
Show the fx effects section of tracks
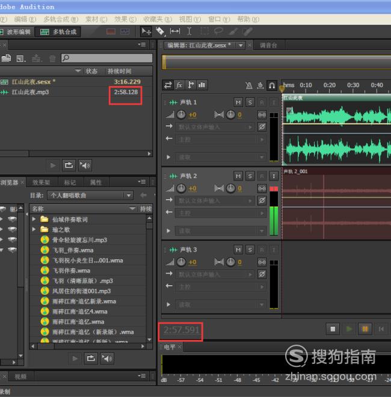(179, 85)
